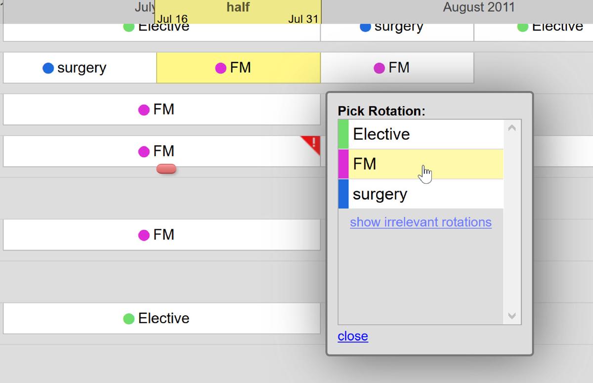The image size is (593, 383).
Task: Select Elective from the rotation picker
Action: 381,133
